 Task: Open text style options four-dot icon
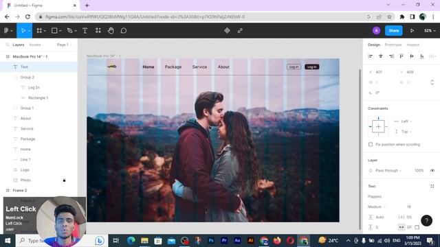pyautogui.click(x=432, y=186)
